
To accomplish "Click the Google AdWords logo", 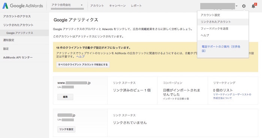I will point(23,6).
